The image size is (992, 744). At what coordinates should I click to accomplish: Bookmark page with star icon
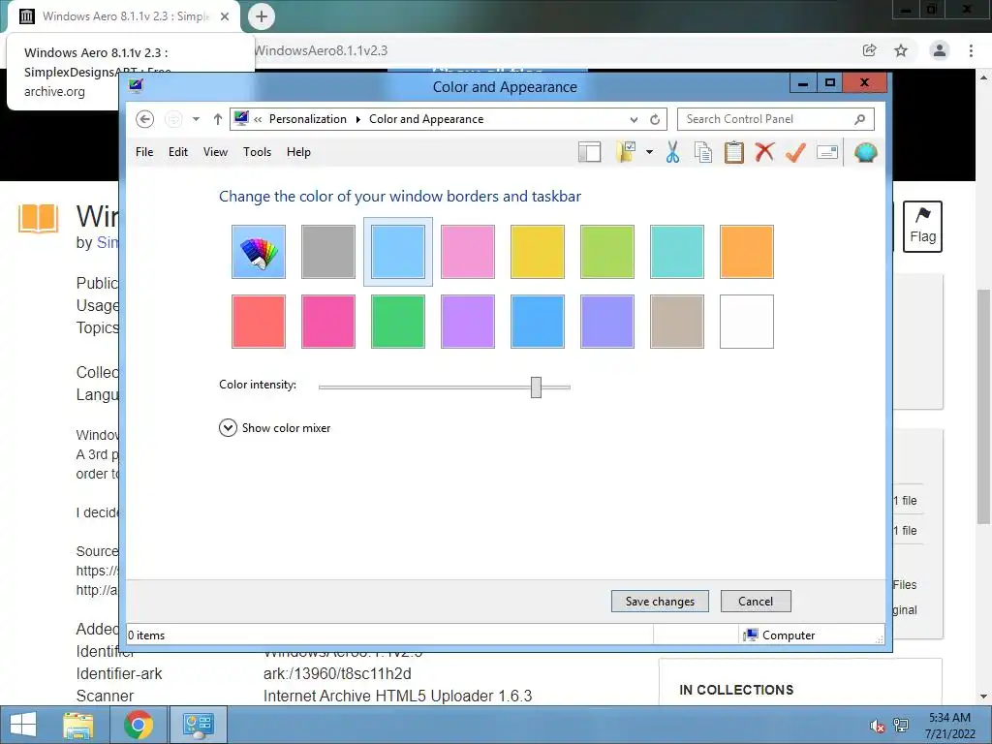pos(901,50)
